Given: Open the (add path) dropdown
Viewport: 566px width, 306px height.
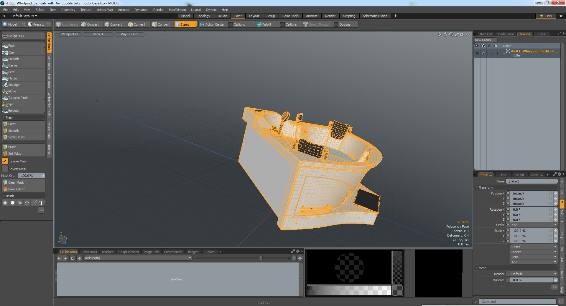Looking at the screenshot, I should point(138,258).
